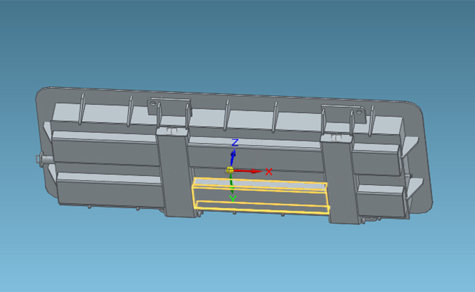
Task: Select the left vertical support column
Action: click(174, 173)
